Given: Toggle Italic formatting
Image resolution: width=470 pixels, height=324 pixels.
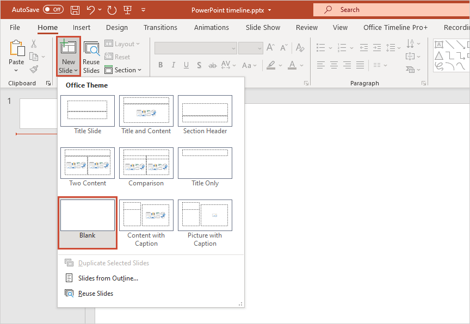Looking at the screenshot, I should tap(173, 65).
